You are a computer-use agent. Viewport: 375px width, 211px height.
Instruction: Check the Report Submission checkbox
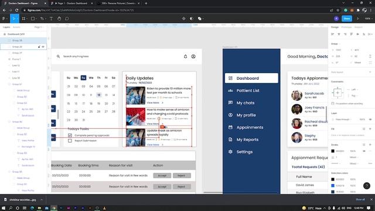point(70,141)
